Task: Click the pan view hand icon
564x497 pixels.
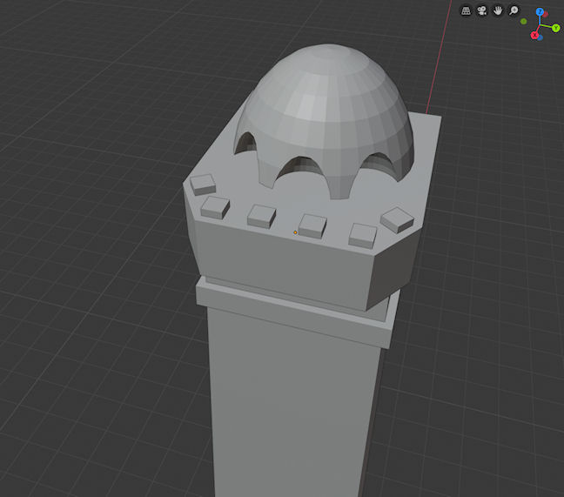Action: pyautogui.click(x=498, y=10)
